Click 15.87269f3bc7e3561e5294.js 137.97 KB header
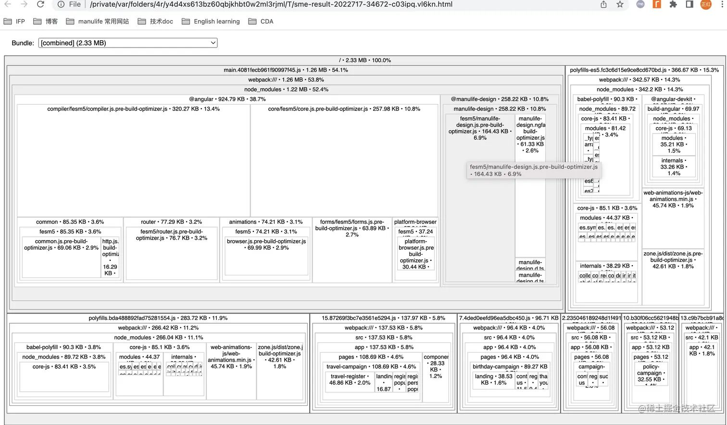This screenshot has width=727, height=425. pos(383,318)
